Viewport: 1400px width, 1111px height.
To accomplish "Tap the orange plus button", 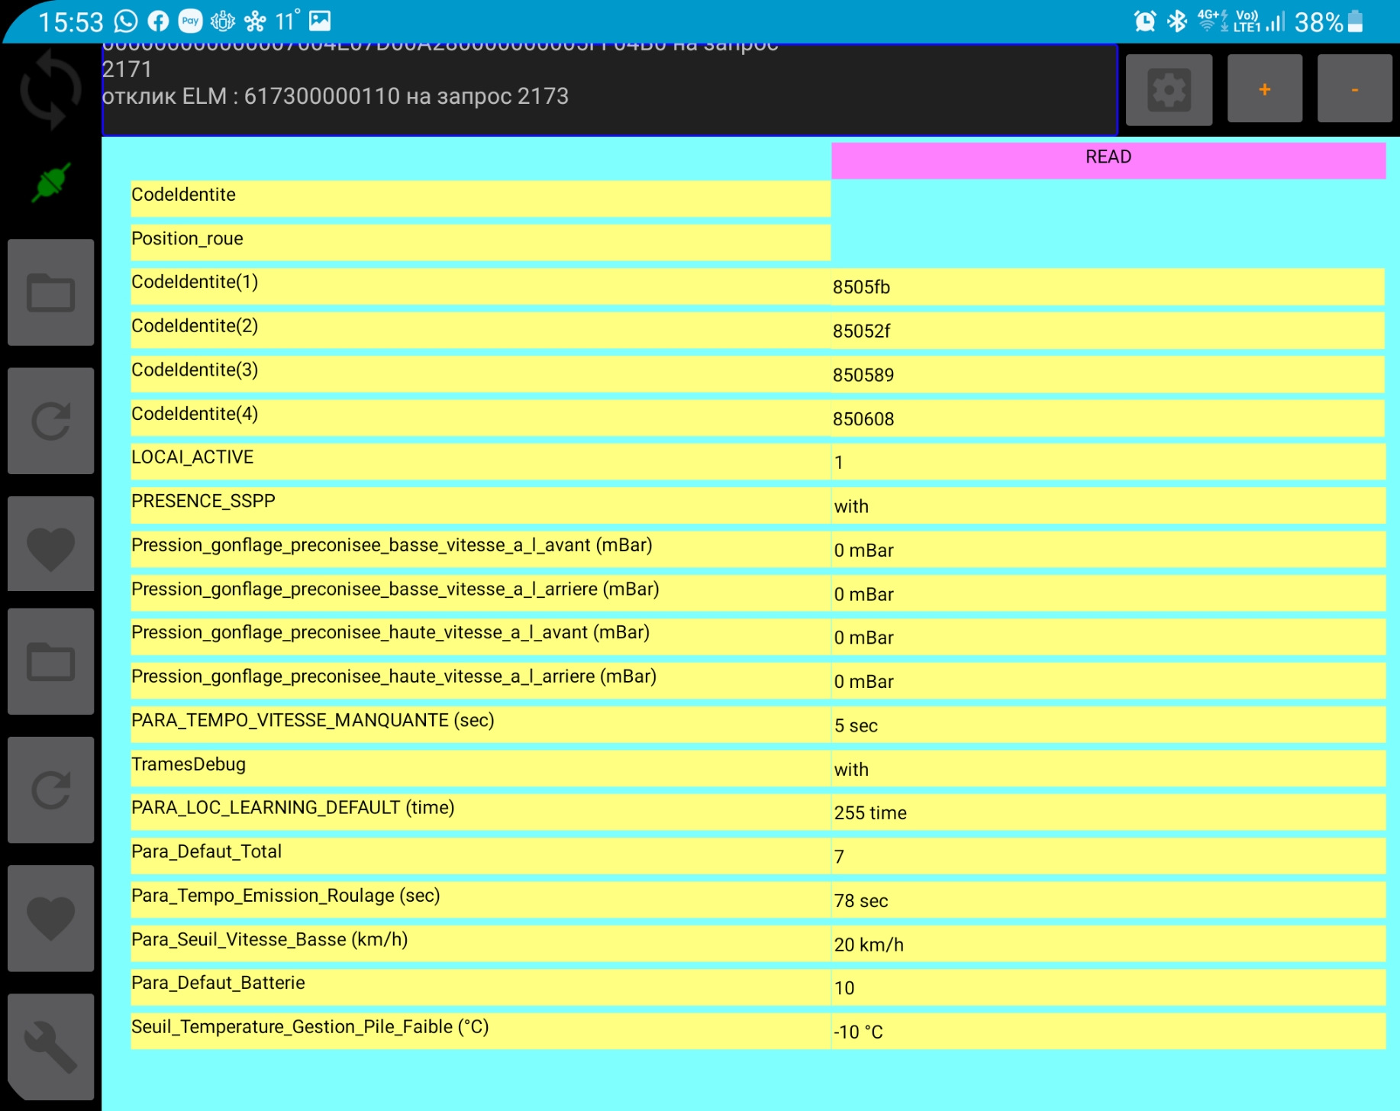I will [1264, 89].
